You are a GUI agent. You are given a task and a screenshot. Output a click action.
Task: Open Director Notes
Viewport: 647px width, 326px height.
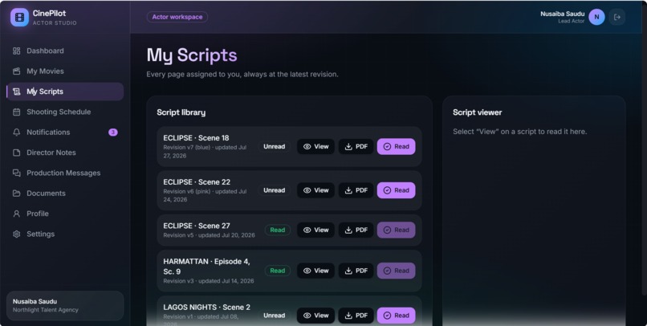coord(65,153)
